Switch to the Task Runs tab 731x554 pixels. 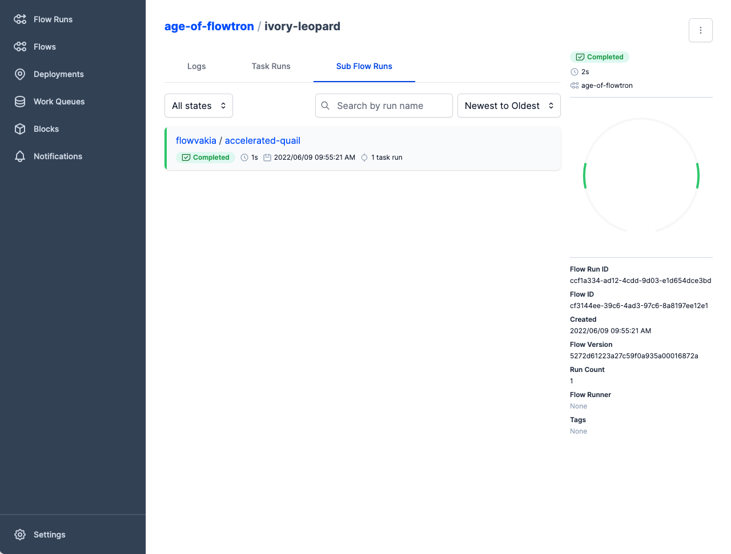[271, 66]
